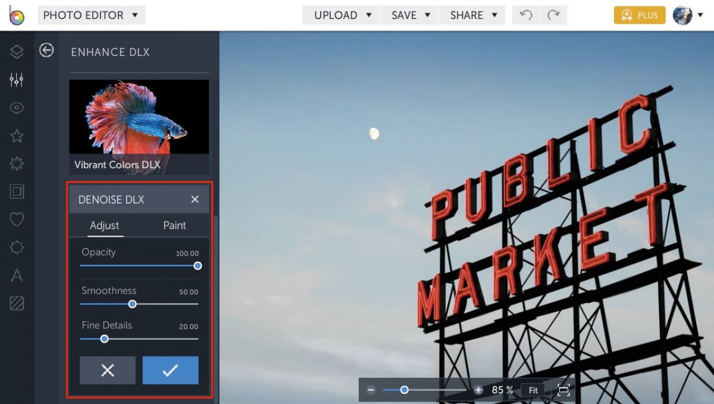The width and height of the screenshot is (714, 404).
Task: Open the Upload dropdown menu
Action: 341,15
